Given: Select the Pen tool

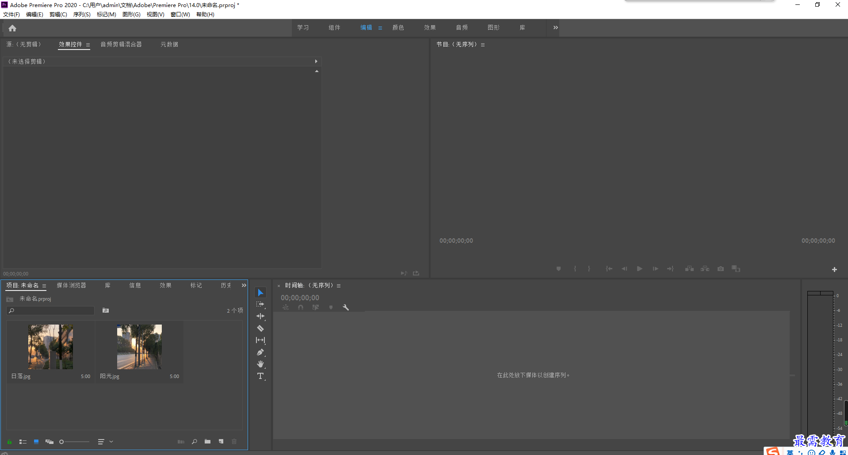Looking at the screenshot, I should pos(260,352).
